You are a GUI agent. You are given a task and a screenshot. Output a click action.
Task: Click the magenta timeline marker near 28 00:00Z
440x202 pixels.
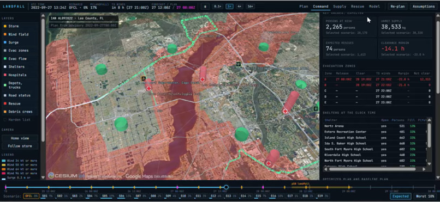pyautogui.click(x=263, y=187)
